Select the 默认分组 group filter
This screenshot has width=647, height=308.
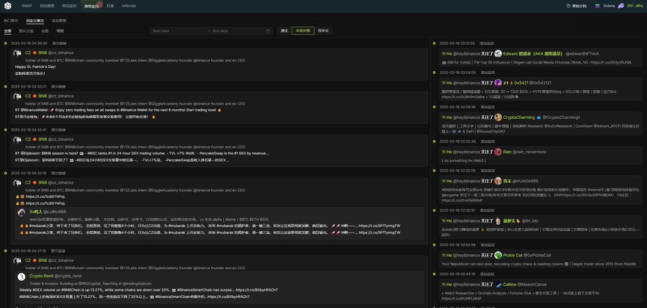[26, 31]
